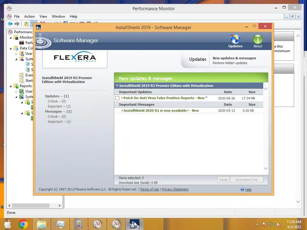This screenshot has height=230, width=307.
Task: Select Important -- (1) under Updates
Action: click(59, 106)
